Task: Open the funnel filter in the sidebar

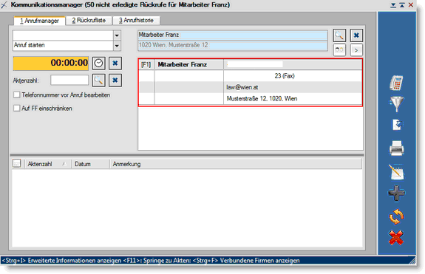Action: click(396, 103)
